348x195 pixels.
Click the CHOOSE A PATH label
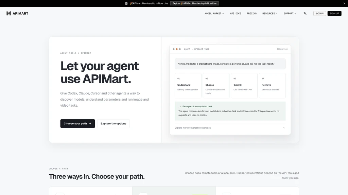point(58,169)
